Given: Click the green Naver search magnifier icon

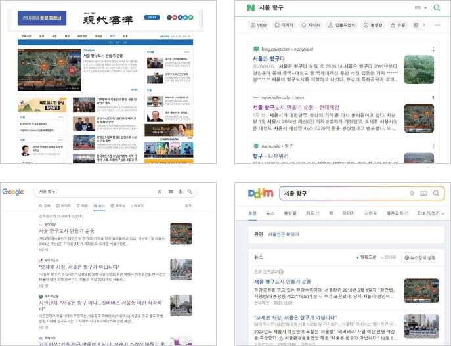Looking at the screenshot, I should pyautogui.click(x=437, y=8).
